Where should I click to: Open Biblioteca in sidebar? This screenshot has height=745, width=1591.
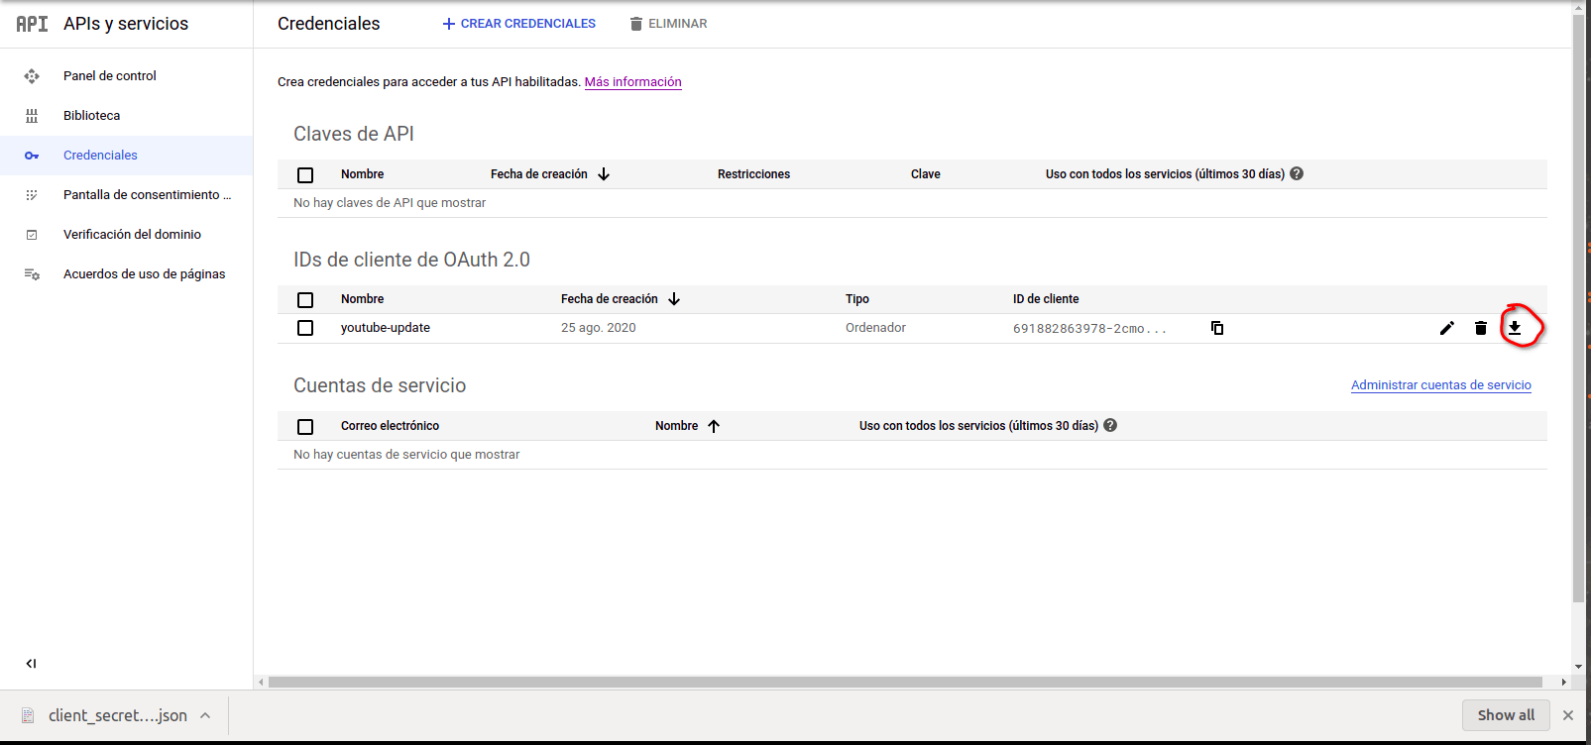pyautogui.click(x=91, y=116)
